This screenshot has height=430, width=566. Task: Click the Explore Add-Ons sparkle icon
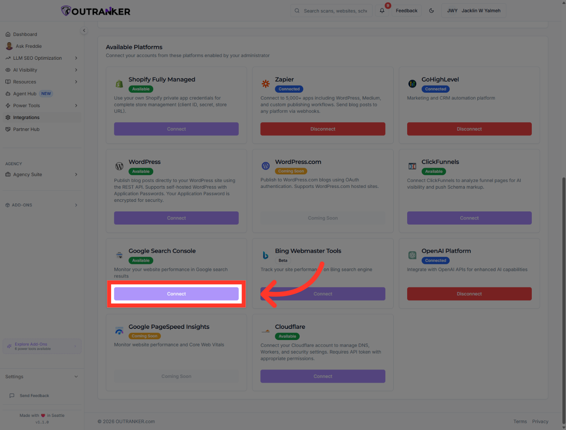[9, 346]
